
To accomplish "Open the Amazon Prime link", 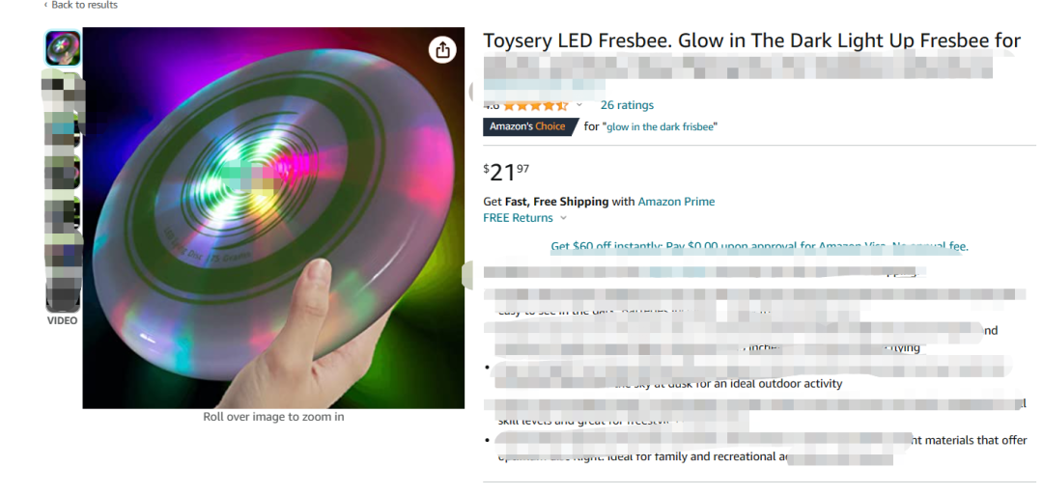I will pos(676,202).
